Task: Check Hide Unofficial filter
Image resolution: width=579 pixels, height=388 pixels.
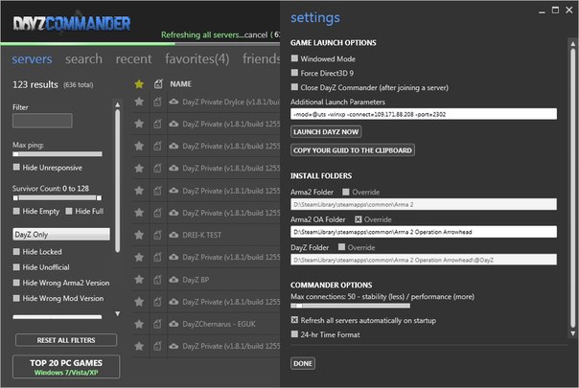Action: [16, 267]
